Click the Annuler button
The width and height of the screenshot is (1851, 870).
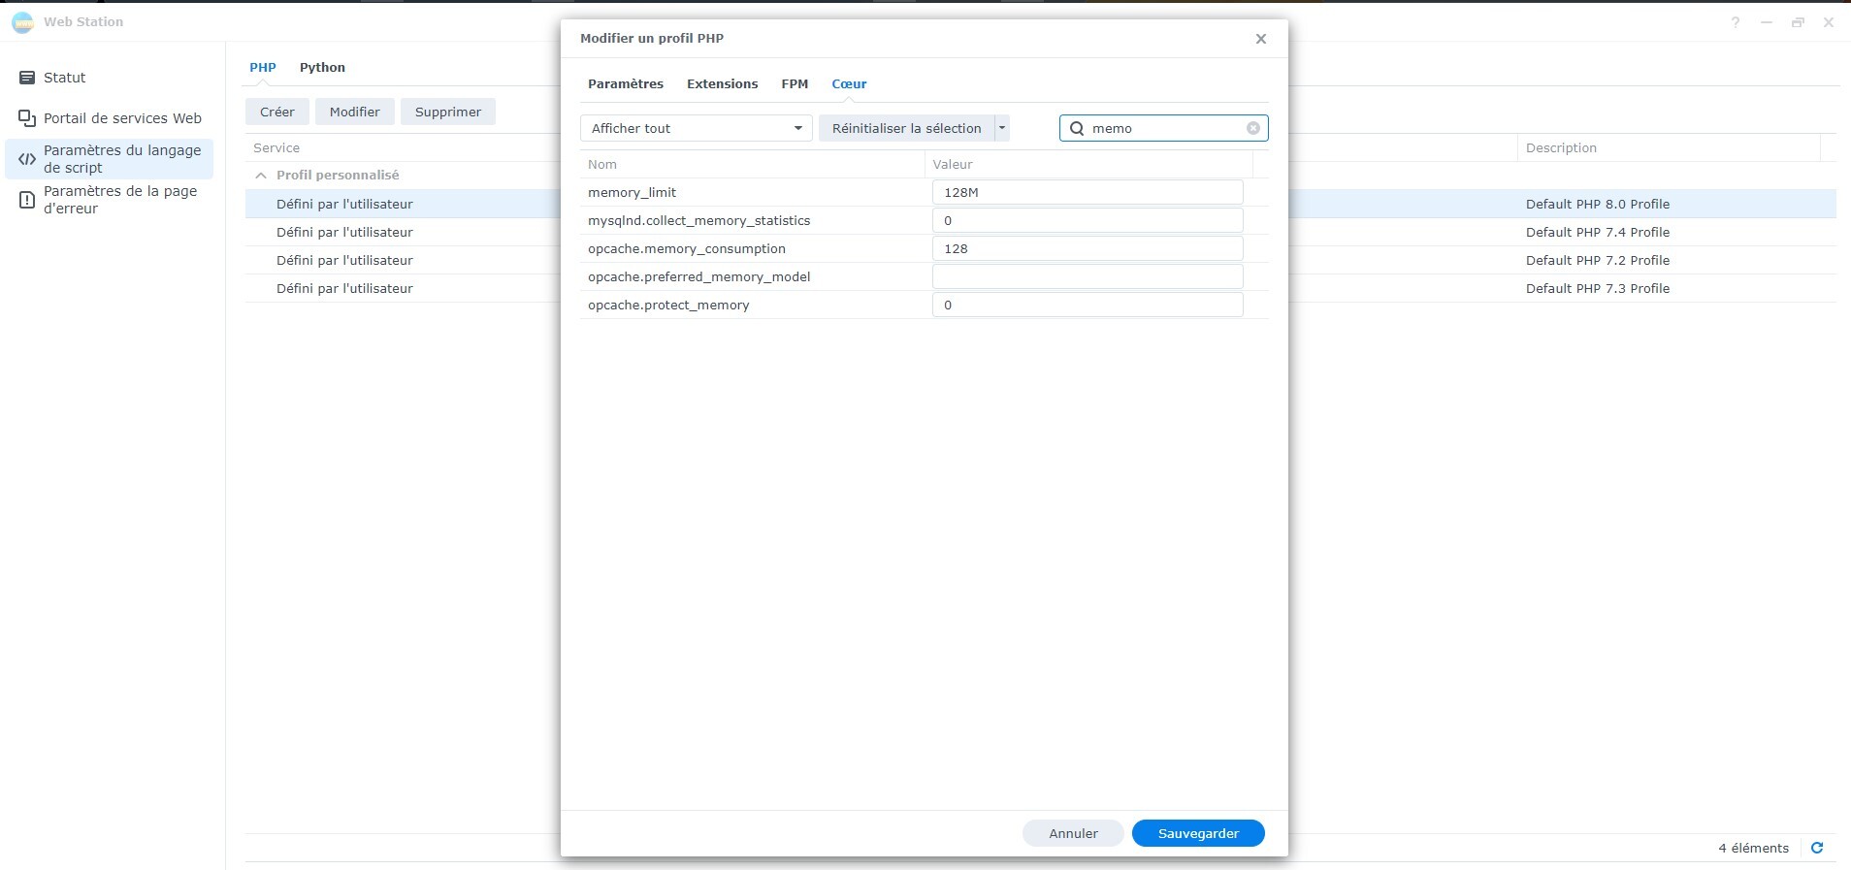(1072, 833)
